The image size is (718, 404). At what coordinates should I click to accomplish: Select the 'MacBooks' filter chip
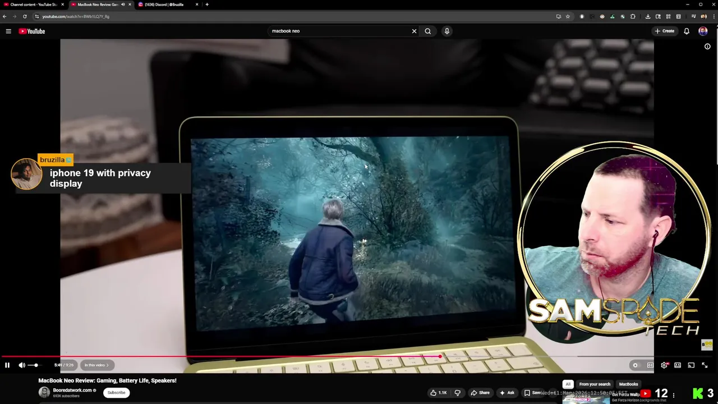628,384
